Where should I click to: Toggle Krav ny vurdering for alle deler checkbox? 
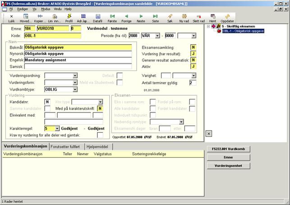point(100,135)
